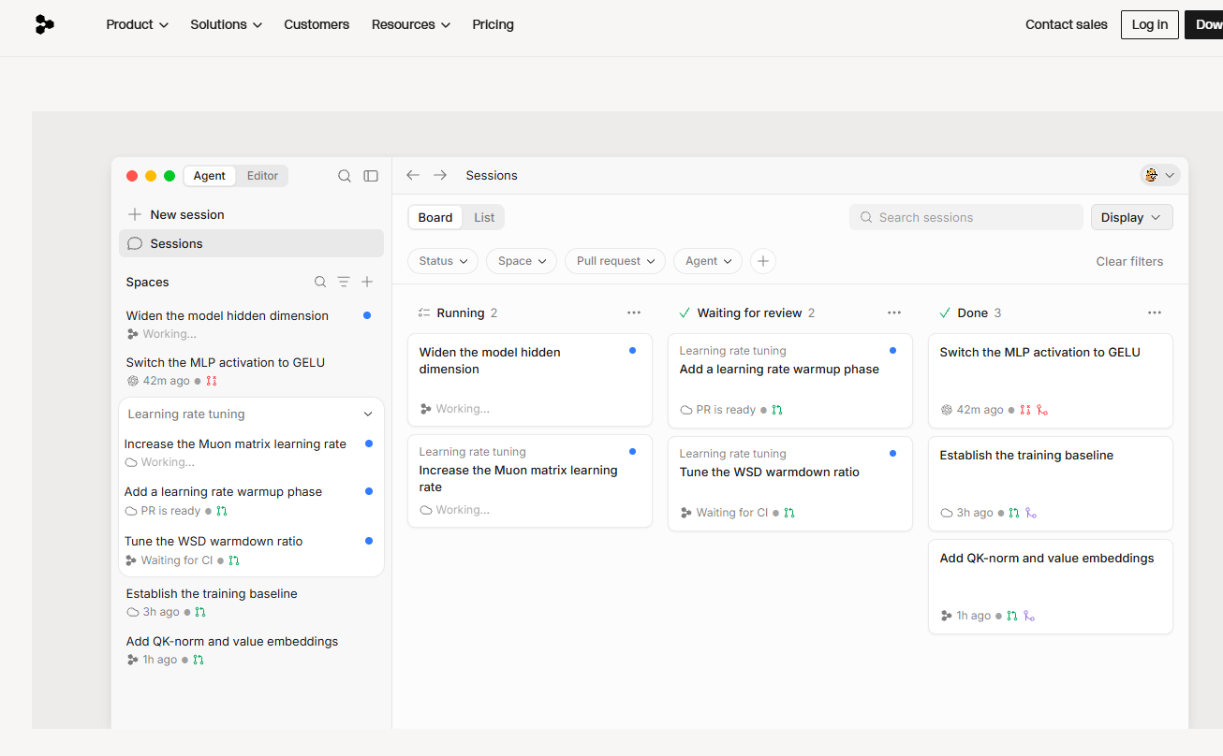Click Contact sales link

click(x=1067, y=24)
